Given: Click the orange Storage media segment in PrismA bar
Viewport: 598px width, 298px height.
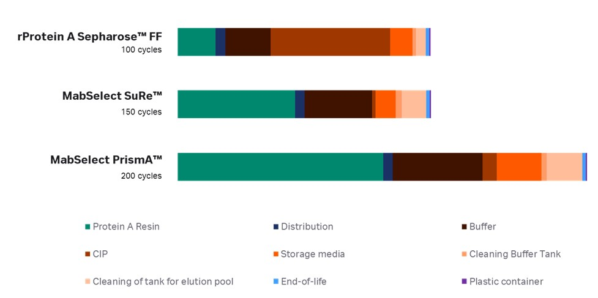Looking at the screenshot, I should pyautogui.click(x=518, y=167).
